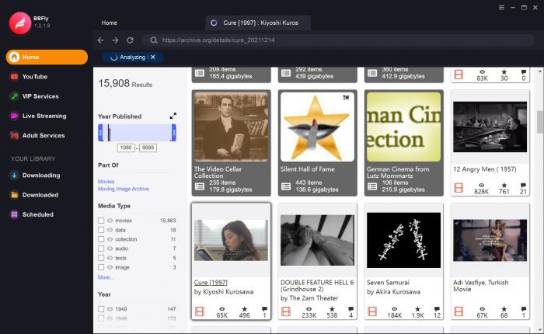
Task: Click film icon on Seven Samurai card
Action: [372, 311]
